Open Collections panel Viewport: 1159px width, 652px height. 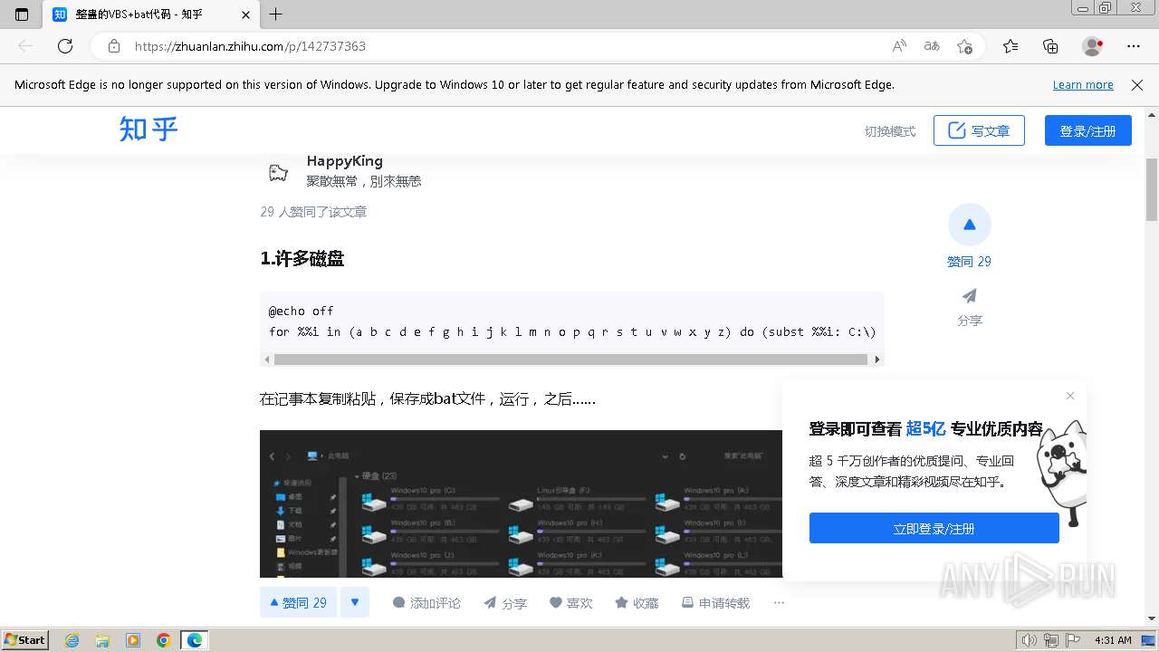(x=1050, y=46)
